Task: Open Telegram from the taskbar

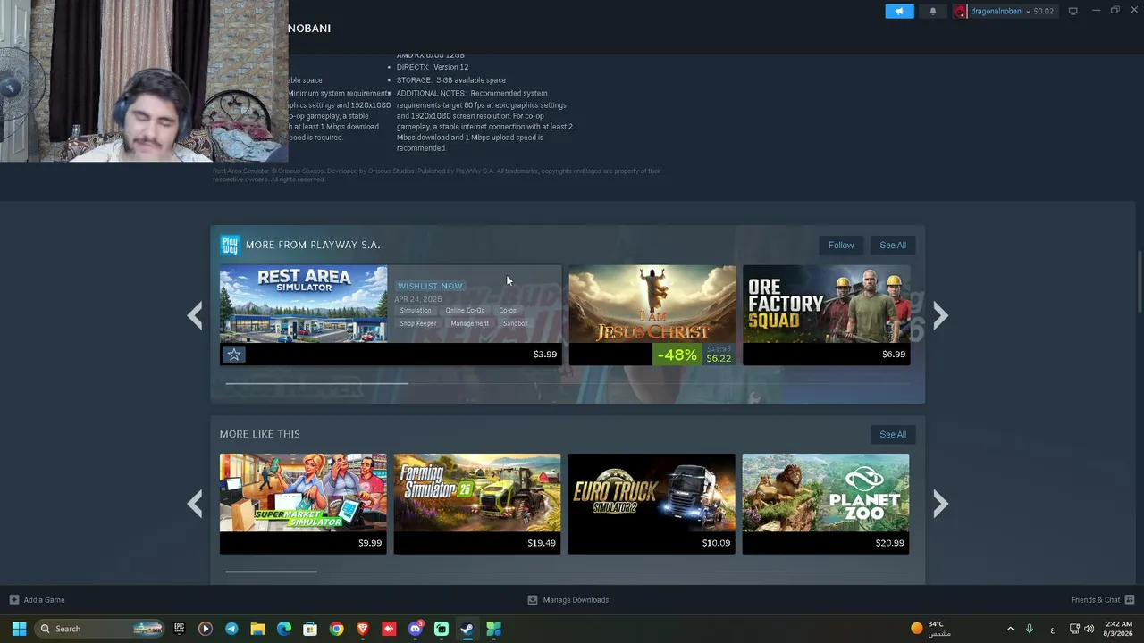Action: point(231,629)
